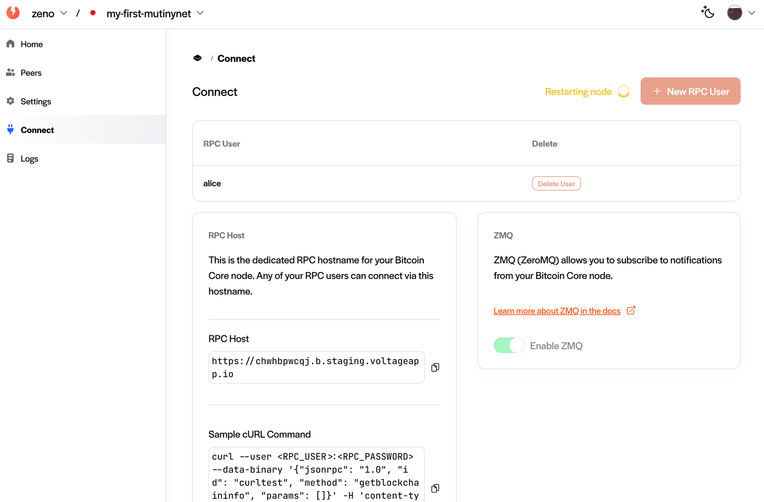Image resolution: width=764 pixels, height=502 pixels.
Task: Copy the RPC Host URL
Action: [435, 367]
